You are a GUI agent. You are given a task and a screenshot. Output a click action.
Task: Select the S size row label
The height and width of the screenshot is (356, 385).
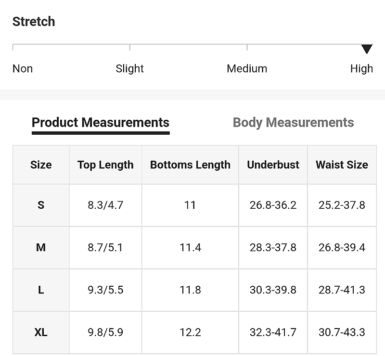[41, 205]
